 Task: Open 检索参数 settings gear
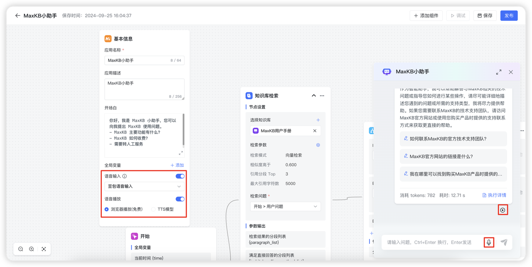pyautogui.click(x=318, y=145)
